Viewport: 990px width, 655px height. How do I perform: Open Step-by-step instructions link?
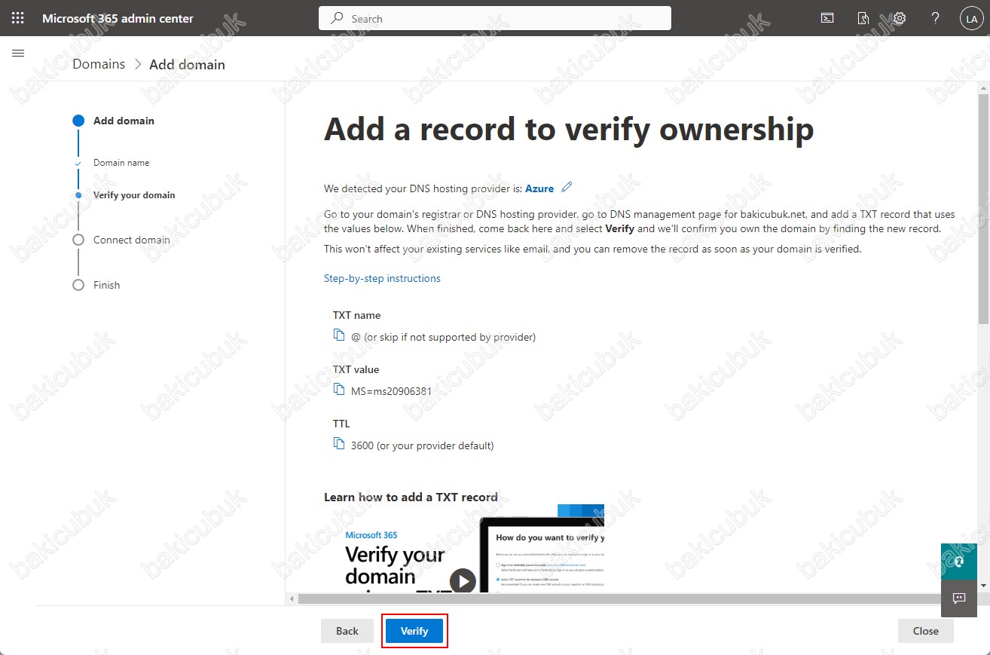382,278
